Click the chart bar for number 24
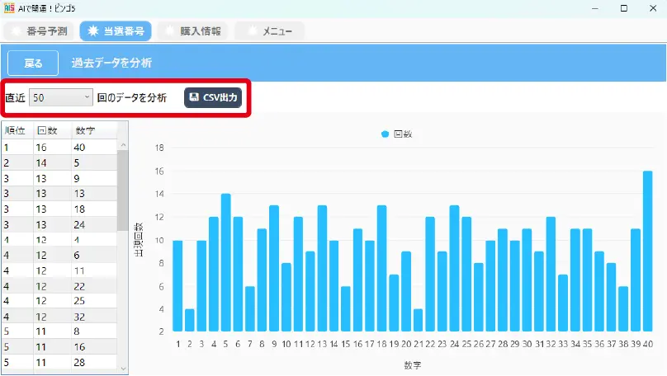The image size is (667, 376). click(x=454, y=269)
